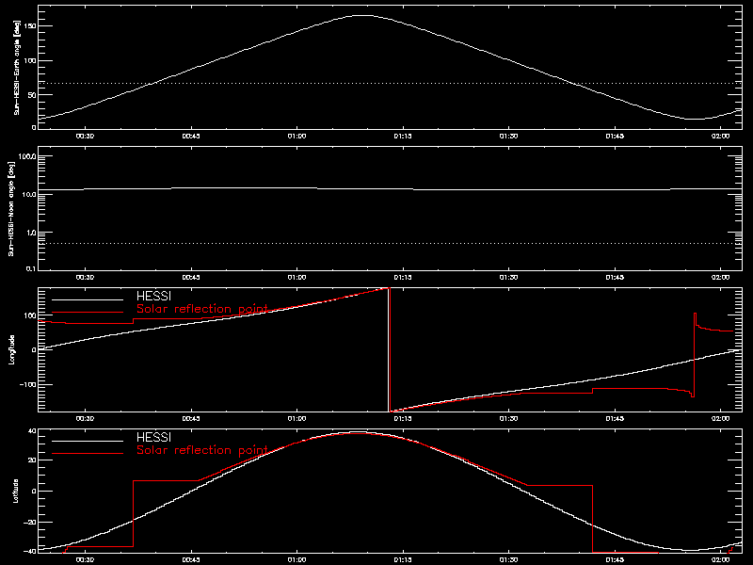Select the HESSI legend text on Latitude plot

tap(153, 437)
